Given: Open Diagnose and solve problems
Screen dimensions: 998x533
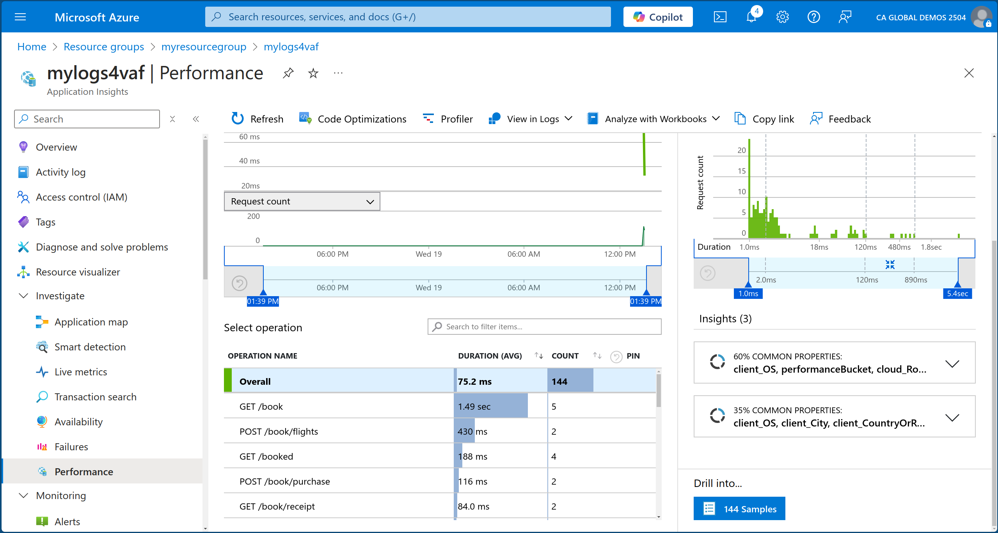Looking at the screenshot, I should click(x=103, y=247).
